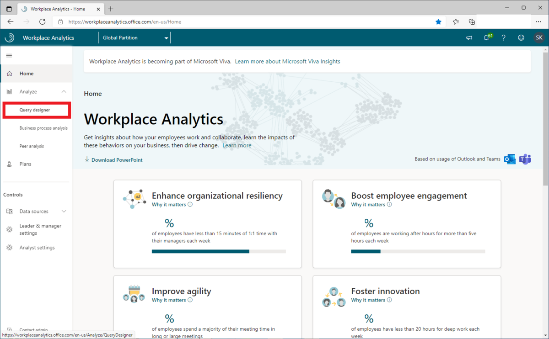549x339 pixels.
Task: Click Learn more about Microsoft Viva Insights
Action: (x=287, y=61)
